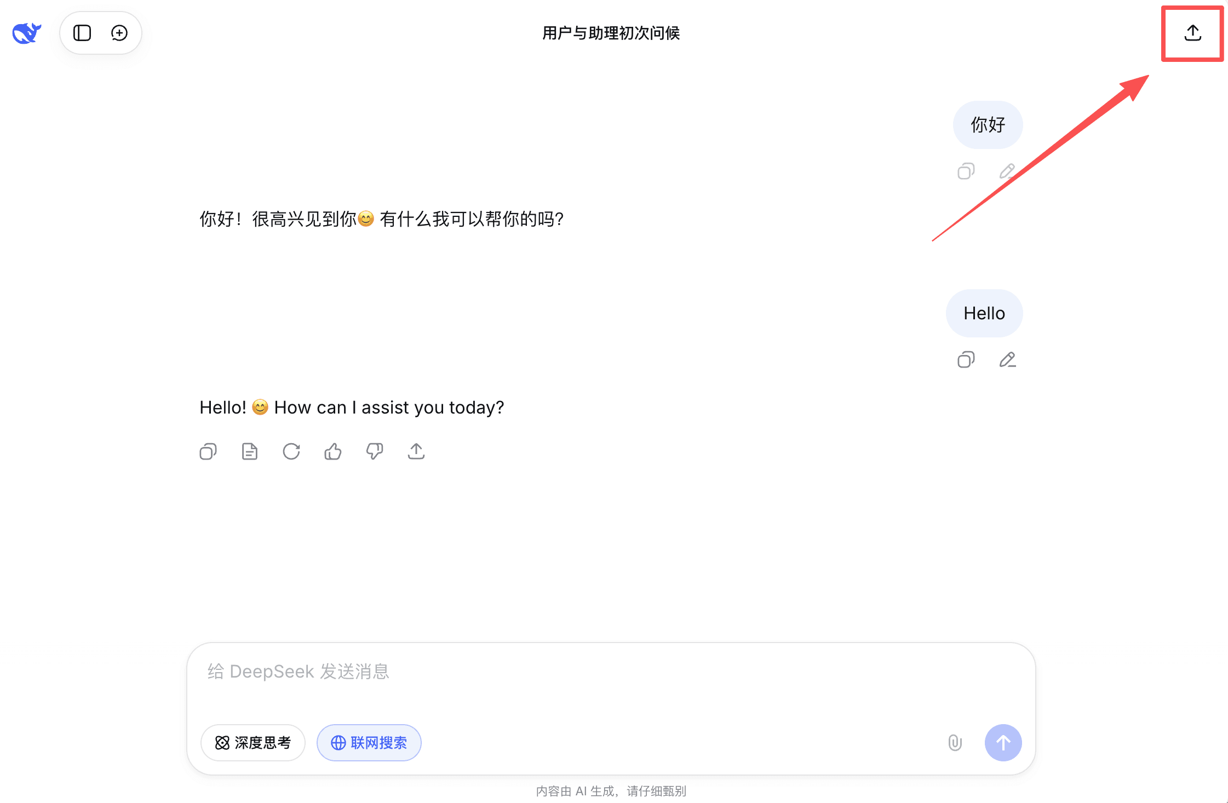1228x803 pixels.
Task: Click the DeepSeek message input field
Action: pos(602,671)
